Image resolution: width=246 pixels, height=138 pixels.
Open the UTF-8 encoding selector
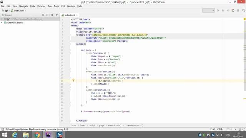[x=229, y=129]
